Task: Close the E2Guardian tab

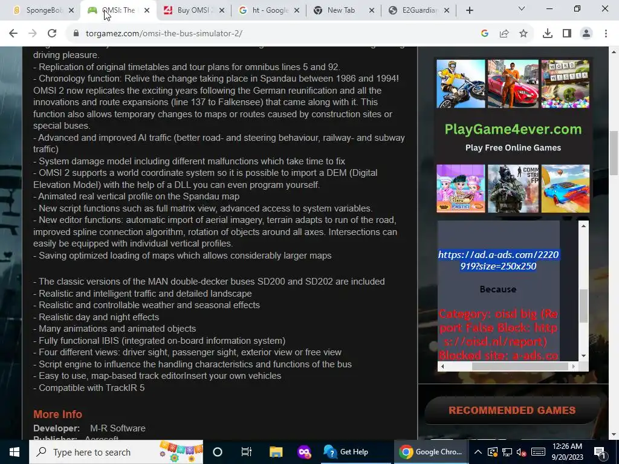Action: click(x=447, y=11)
